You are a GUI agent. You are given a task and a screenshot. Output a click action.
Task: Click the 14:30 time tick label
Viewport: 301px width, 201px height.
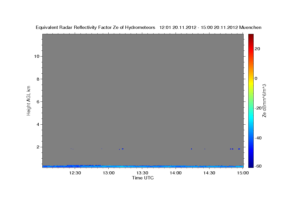coord(209,173)
